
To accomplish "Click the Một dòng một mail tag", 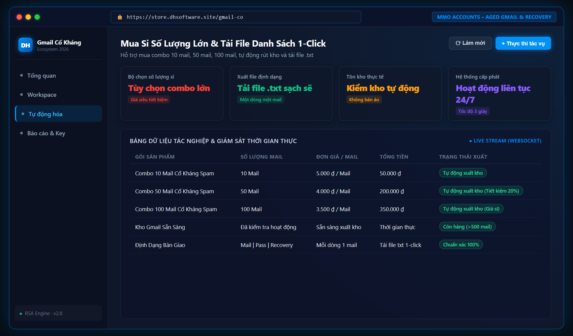I will pyautogui.click(x=261, y=99).
